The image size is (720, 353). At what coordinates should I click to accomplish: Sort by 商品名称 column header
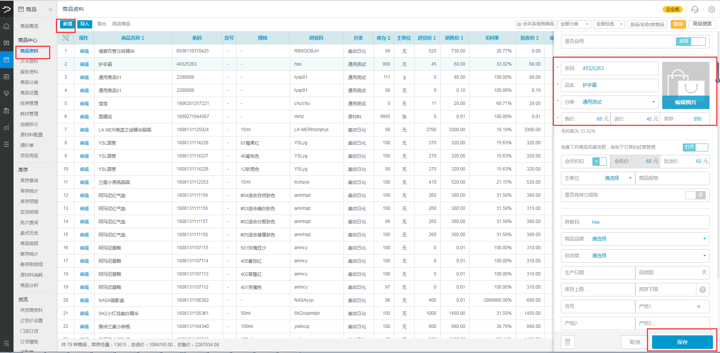[x=132, y=38]
